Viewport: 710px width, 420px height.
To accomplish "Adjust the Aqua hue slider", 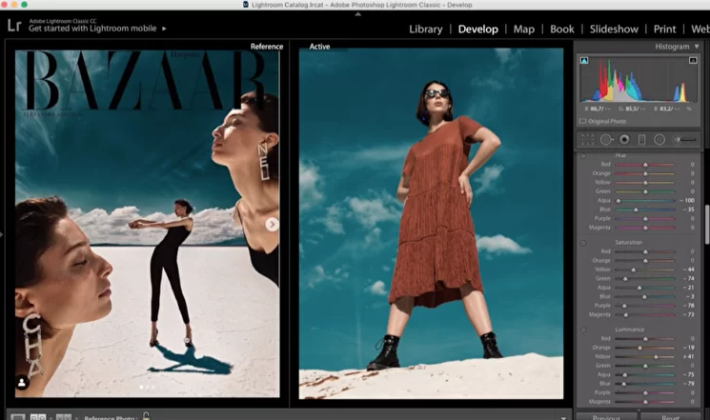I will [x=619, y=201].
